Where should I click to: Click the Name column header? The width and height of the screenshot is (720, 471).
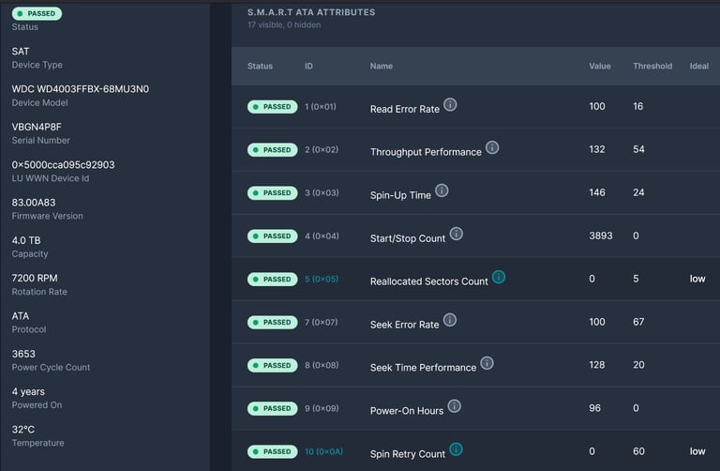(382, 67)
